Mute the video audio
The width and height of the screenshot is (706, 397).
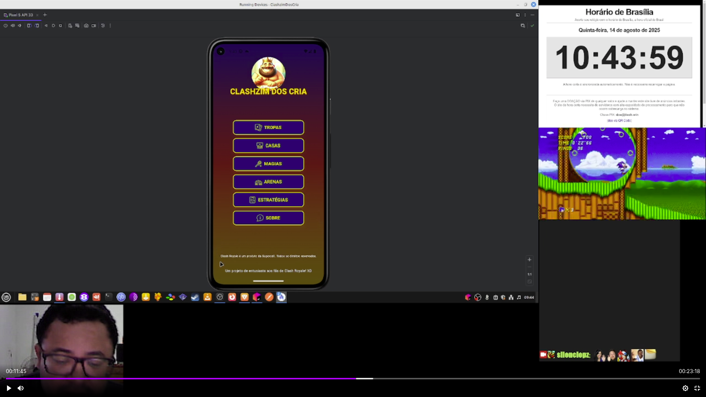(x=21, y=388)
